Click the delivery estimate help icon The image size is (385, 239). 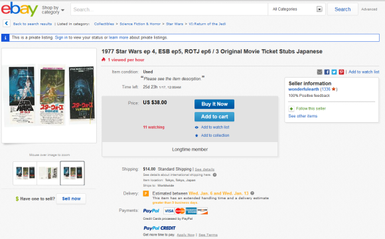(252, 193)
